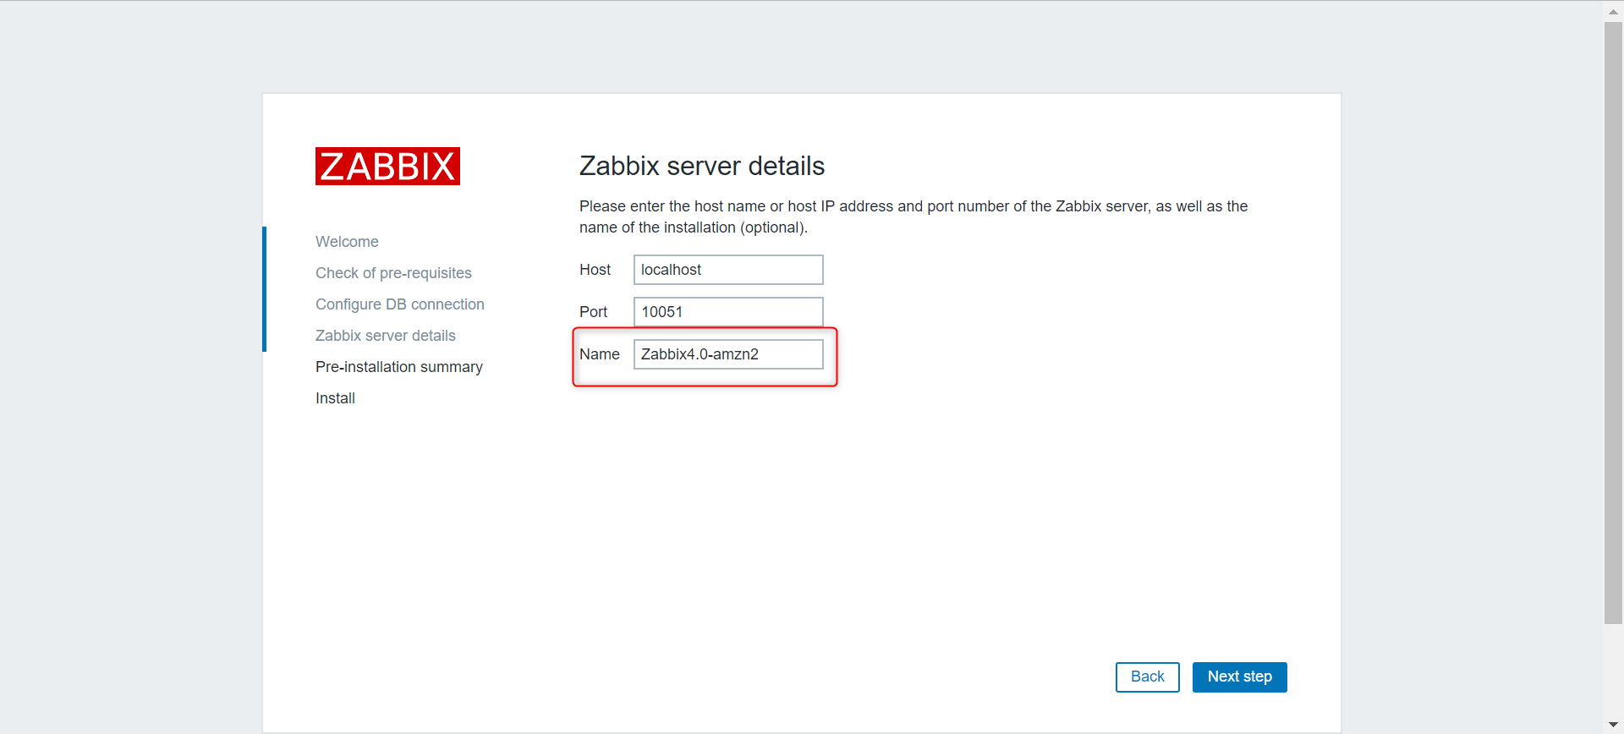Click the 'Please enter the host name' instruction text
The height and width of the screenshot is (734, 1624).
(x=913, y=217)
